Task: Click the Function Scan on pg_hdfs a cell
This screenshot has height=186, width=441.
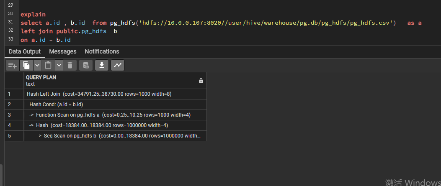Action: point(115,115)
